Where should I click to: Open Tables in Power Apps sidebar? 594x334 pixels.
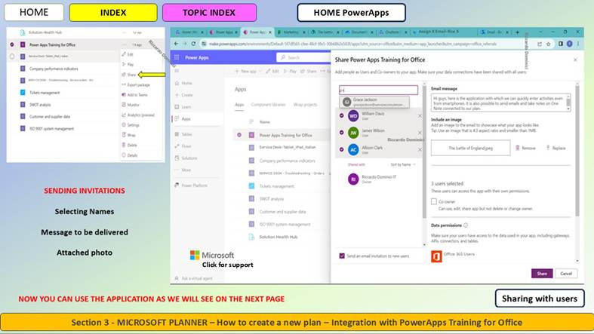pyautogui.click(x=183, y=134)
